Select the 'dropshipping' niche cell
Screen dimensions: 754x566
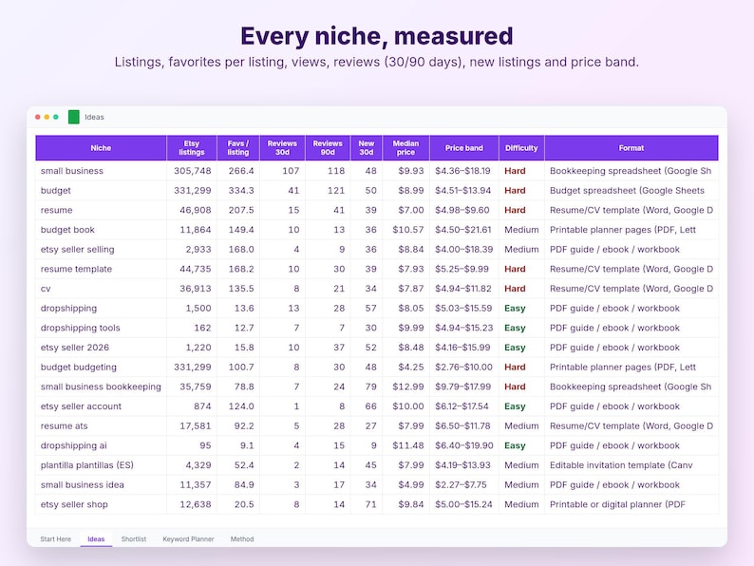coord(101,309)
